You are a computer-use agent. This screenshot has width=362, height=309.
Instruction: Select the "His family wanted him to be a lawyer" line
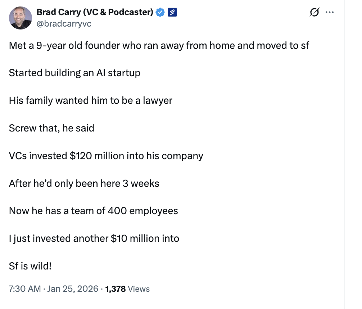tap(90, 100)
